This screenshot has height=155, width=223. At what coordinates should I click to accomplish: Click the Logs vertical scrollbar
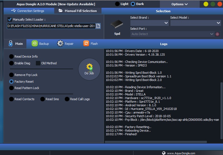click(221, 111)
